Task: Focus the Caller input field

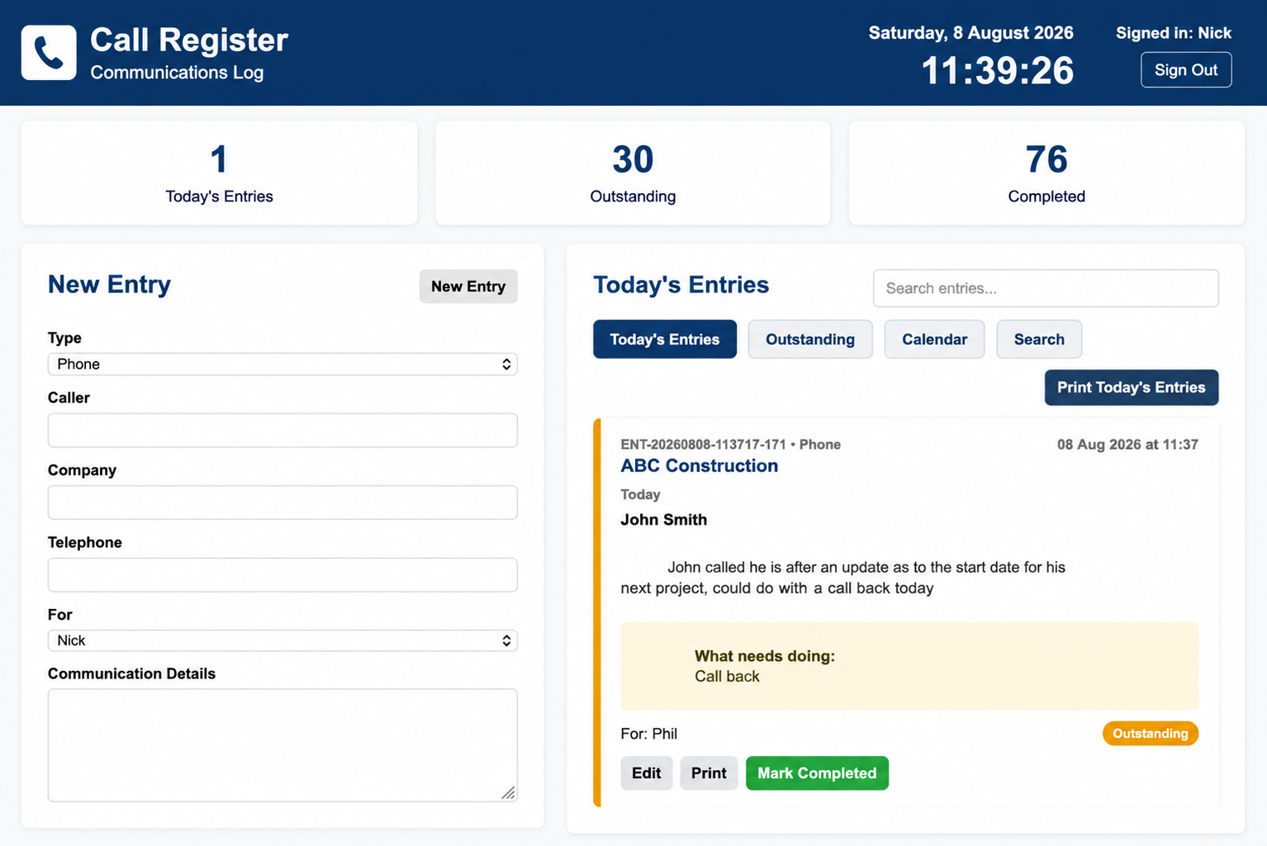Action: coord(282,430)
